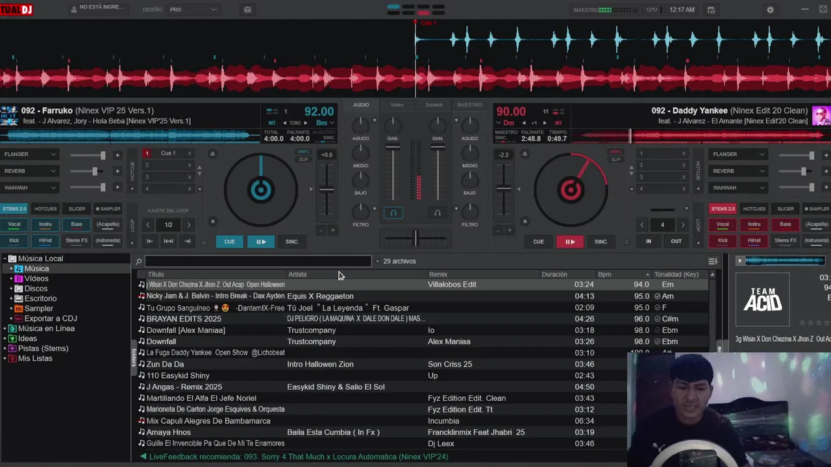Toggle SLIP mode on left deck
The height and width of the screenshot is (467, 831).
[x=303, y=159]
